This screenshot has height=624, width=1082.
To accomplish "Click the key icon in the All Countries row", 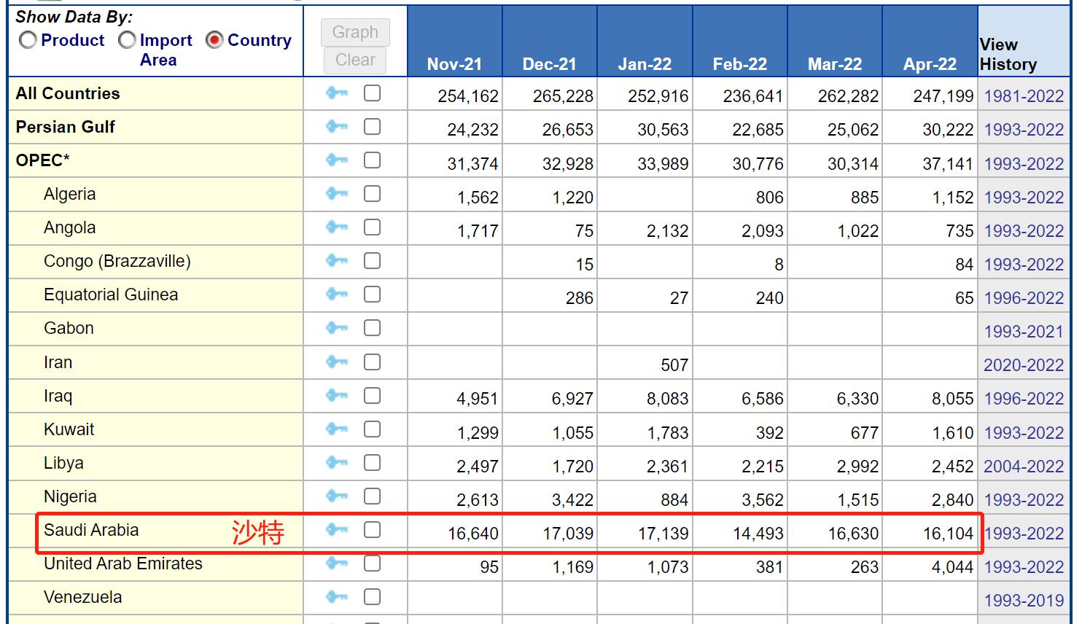I will point(336,93).
